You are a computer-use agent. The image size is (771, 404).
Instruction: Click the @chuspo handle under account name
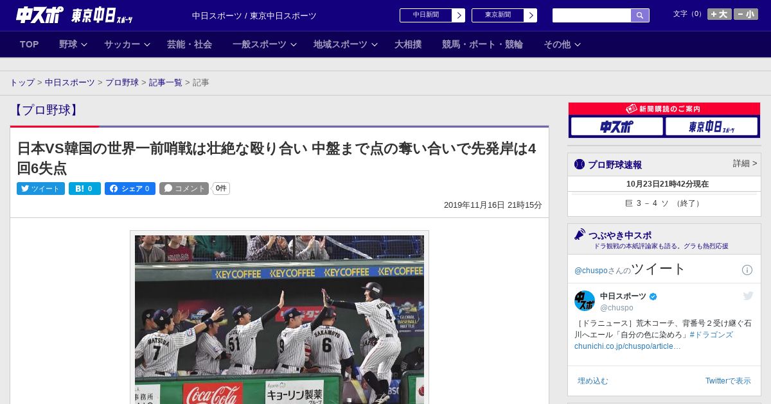point(617,308)
